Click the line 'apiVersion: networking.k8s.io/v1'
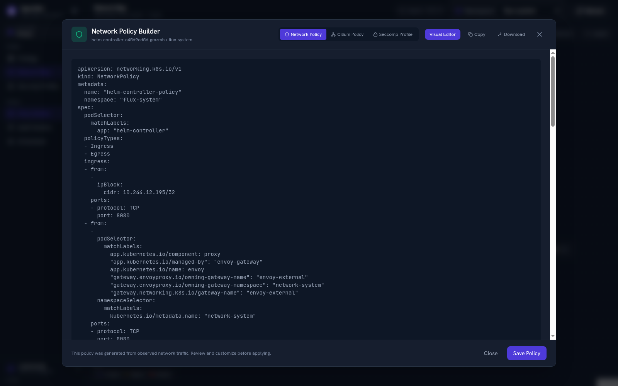 click(129, 69)
